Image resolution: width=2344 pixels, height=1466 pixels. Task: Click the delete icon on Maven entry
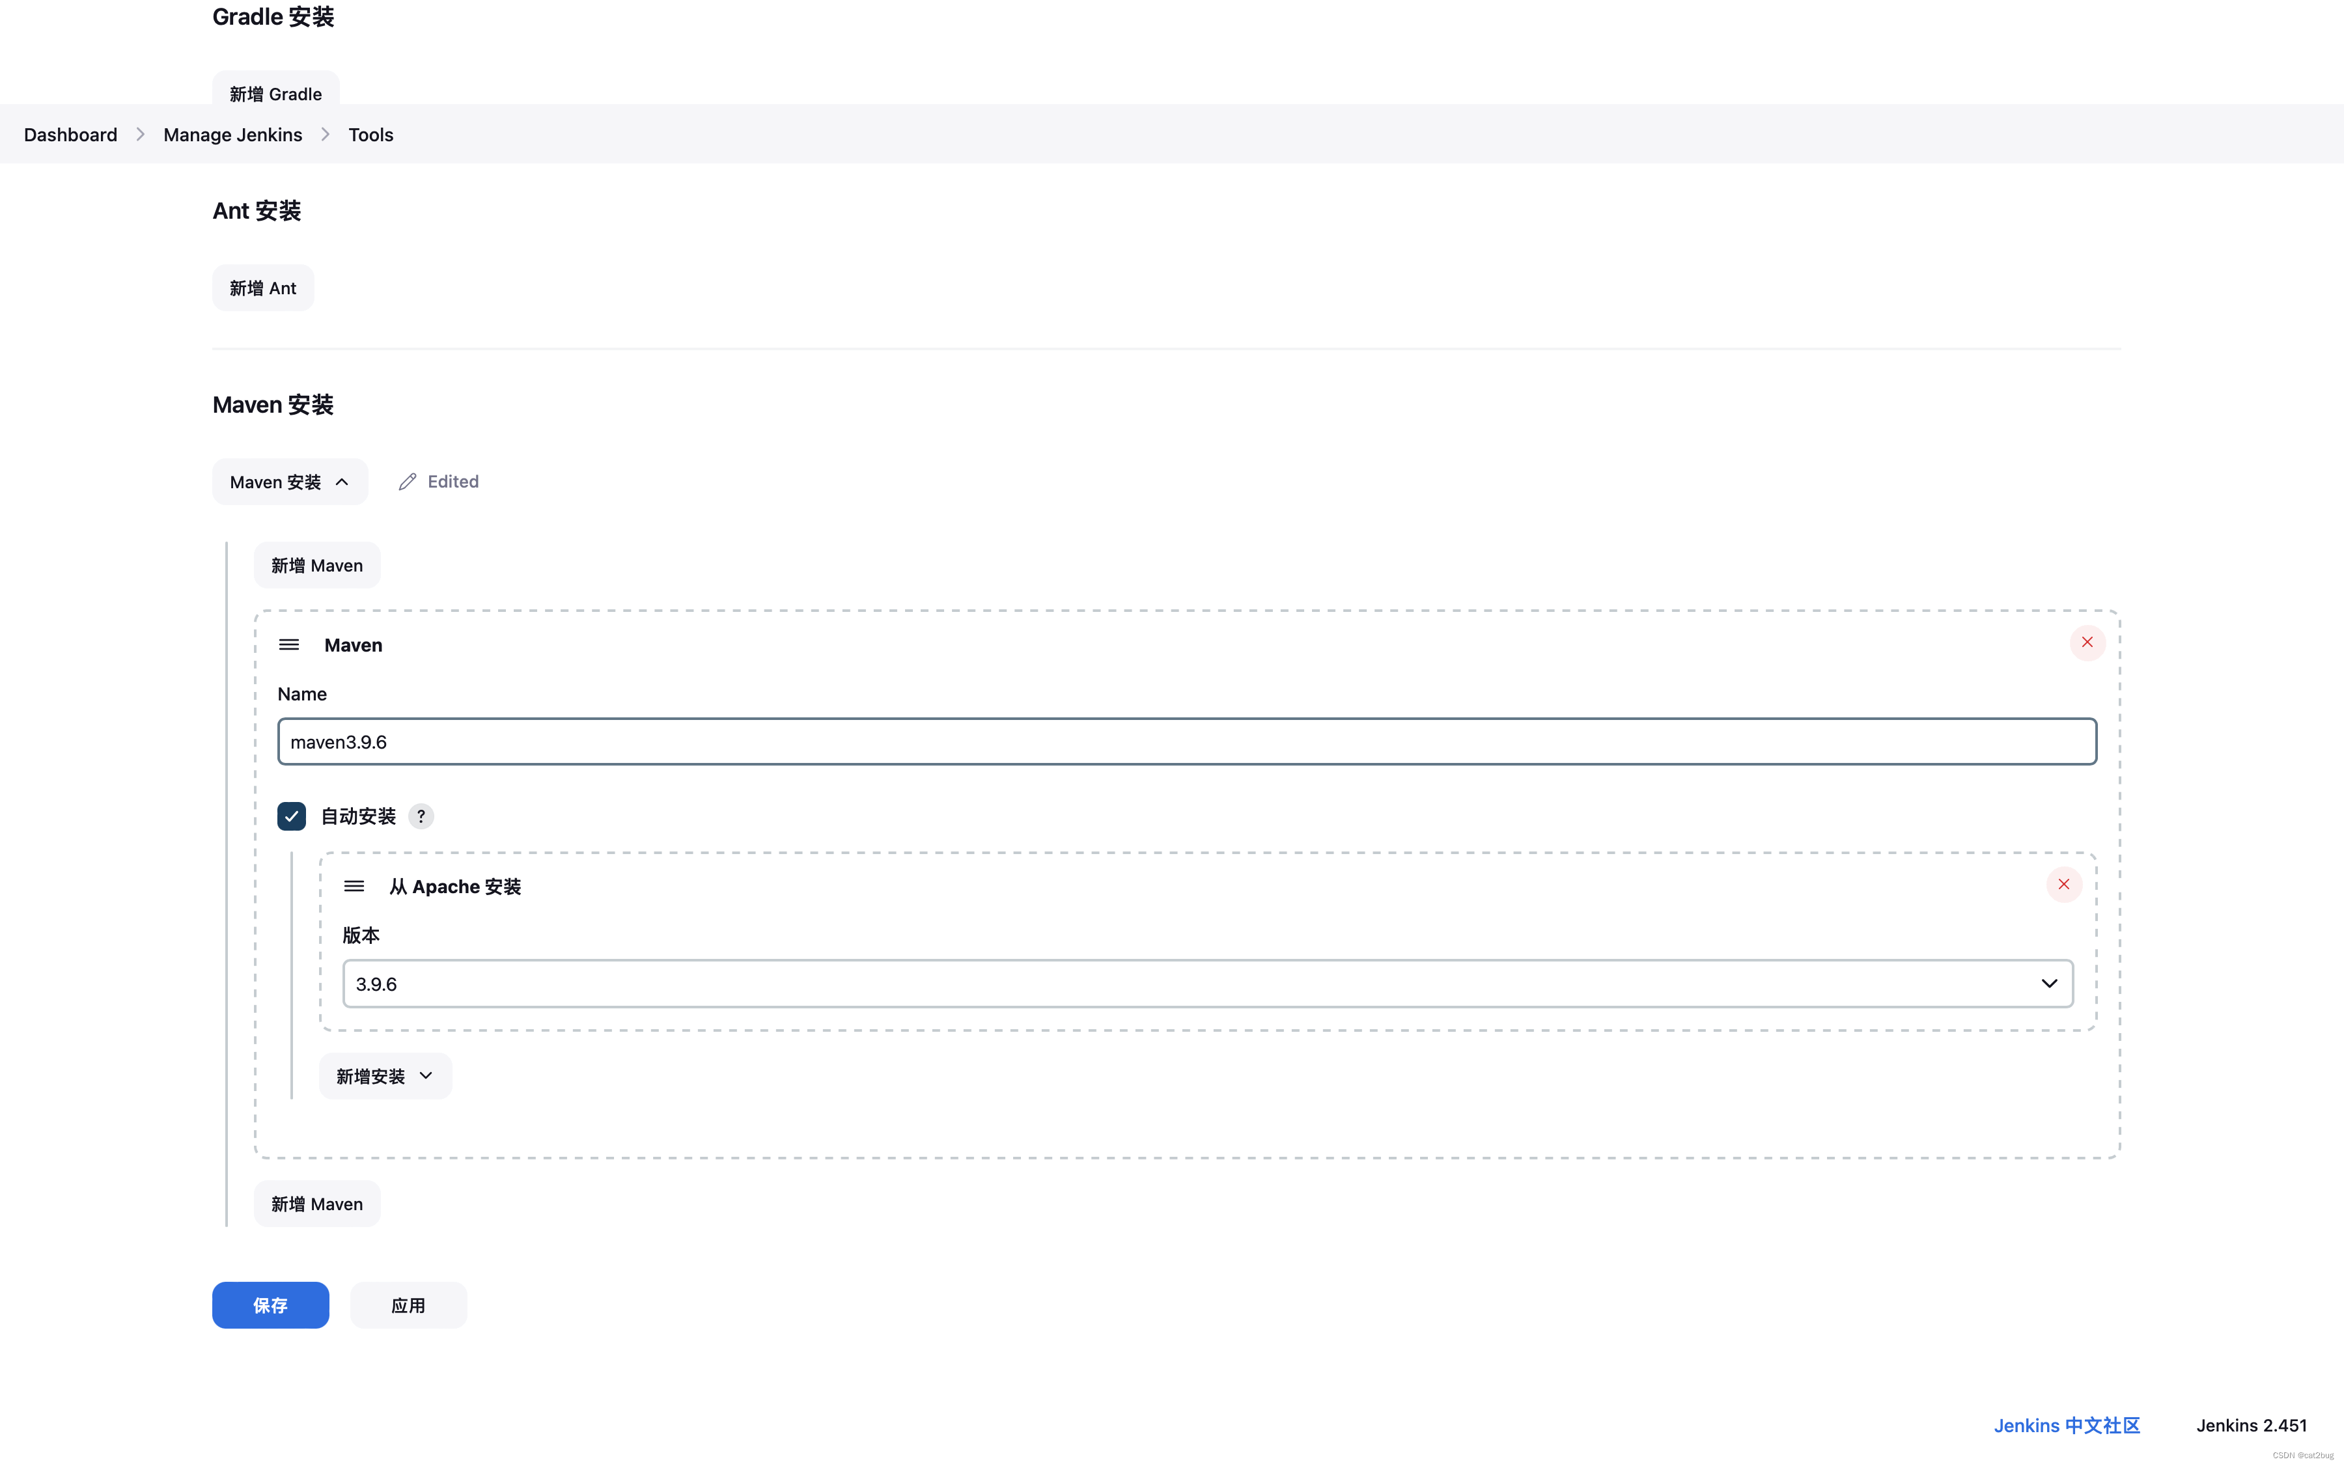point(2087,642)
